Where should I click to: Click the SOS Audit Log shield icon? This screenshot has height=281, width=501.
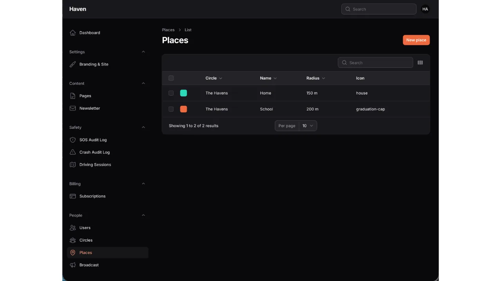pos(72,140)
